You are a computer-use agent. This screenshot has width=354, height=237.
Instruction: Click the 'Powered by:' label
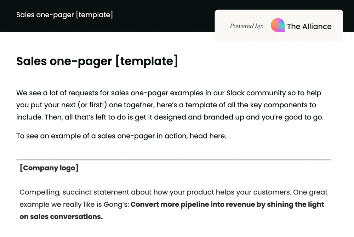pos(246,26)
